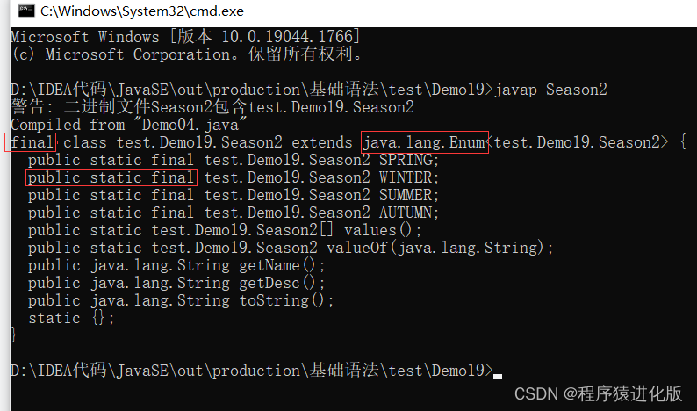Screen dimensions: 697x411
Task: Click the values() method text
Action: tap(383, 230)
